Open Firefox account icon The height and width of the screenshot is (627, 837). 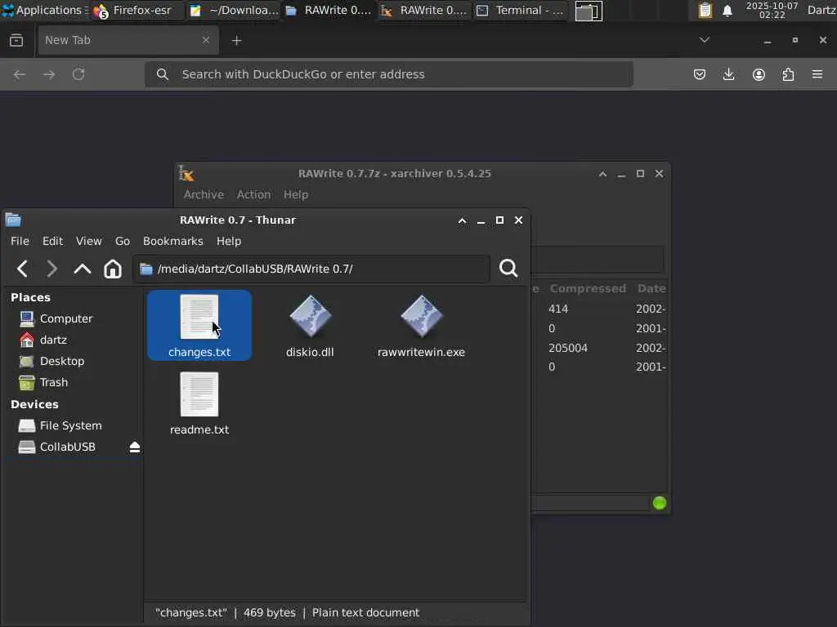pyautogui.click(x=759, y=74)
